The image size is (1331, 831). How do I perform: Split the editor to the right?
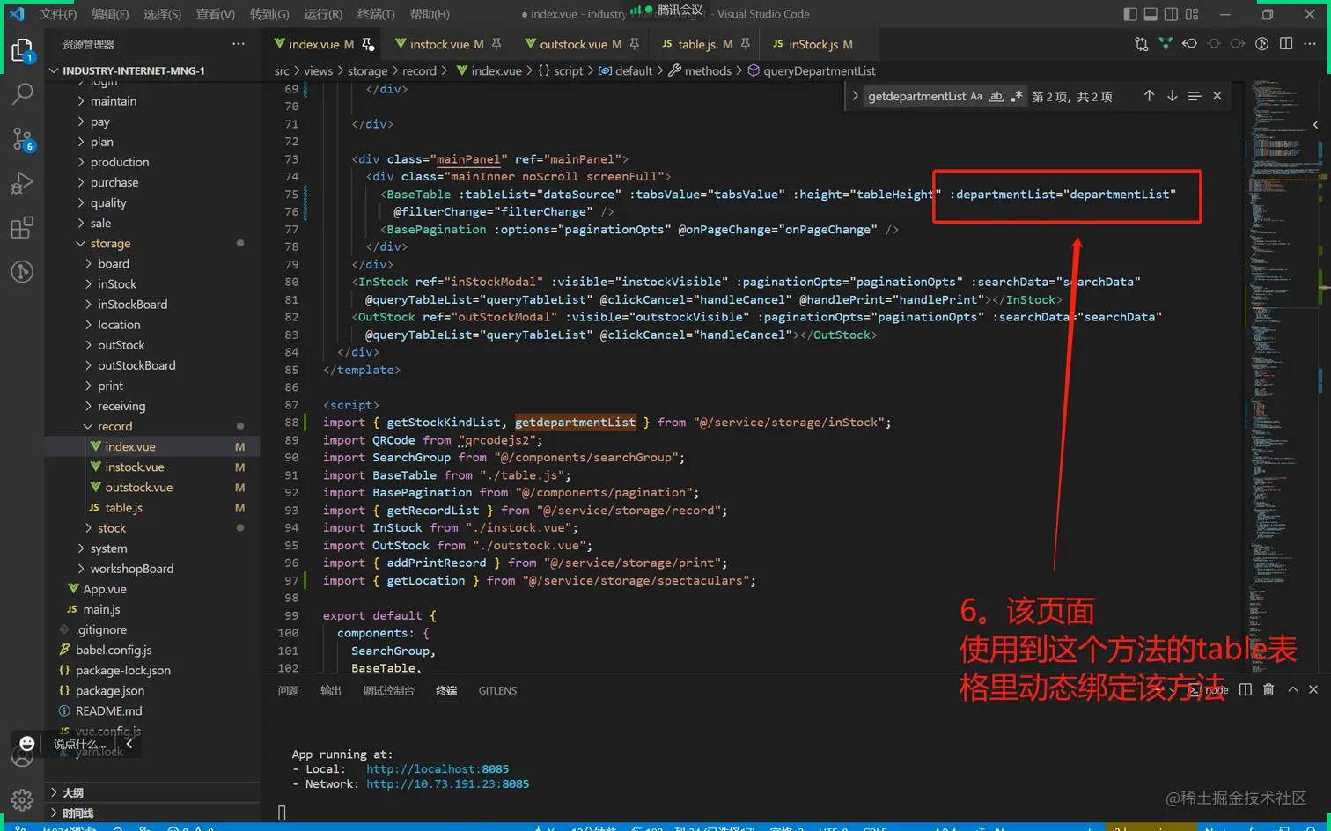[x=1286, y=44]
